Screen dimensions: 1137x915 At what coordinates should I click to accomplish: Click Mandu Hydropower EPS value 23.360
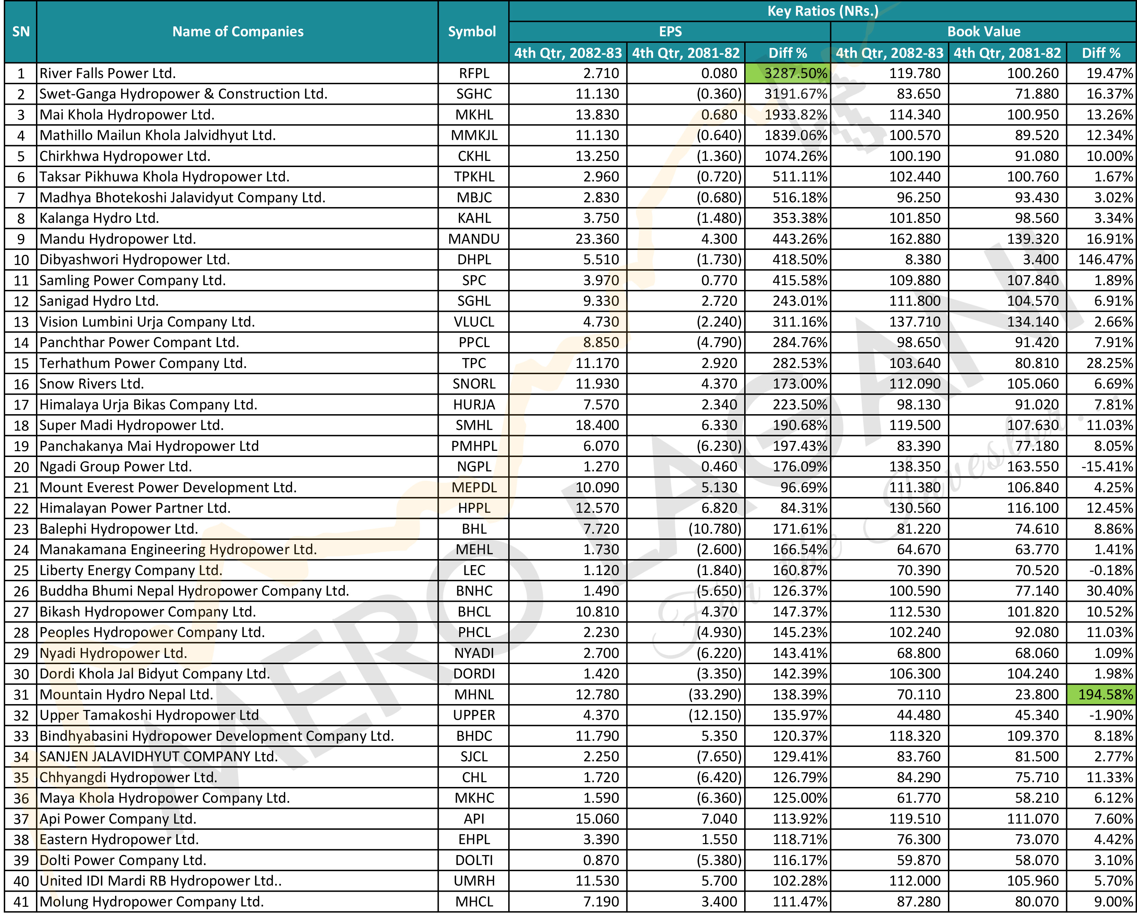click(x=568, y=239)
